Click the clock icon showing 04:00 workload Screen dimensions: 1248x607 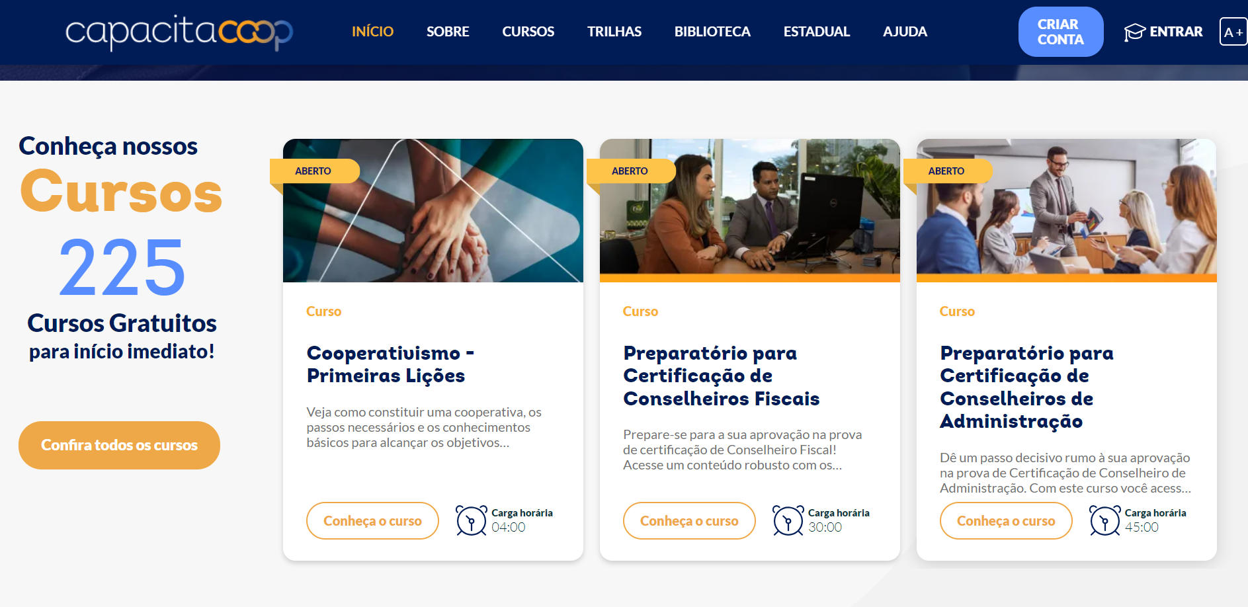pyautogui.click(x=472, y=520)
